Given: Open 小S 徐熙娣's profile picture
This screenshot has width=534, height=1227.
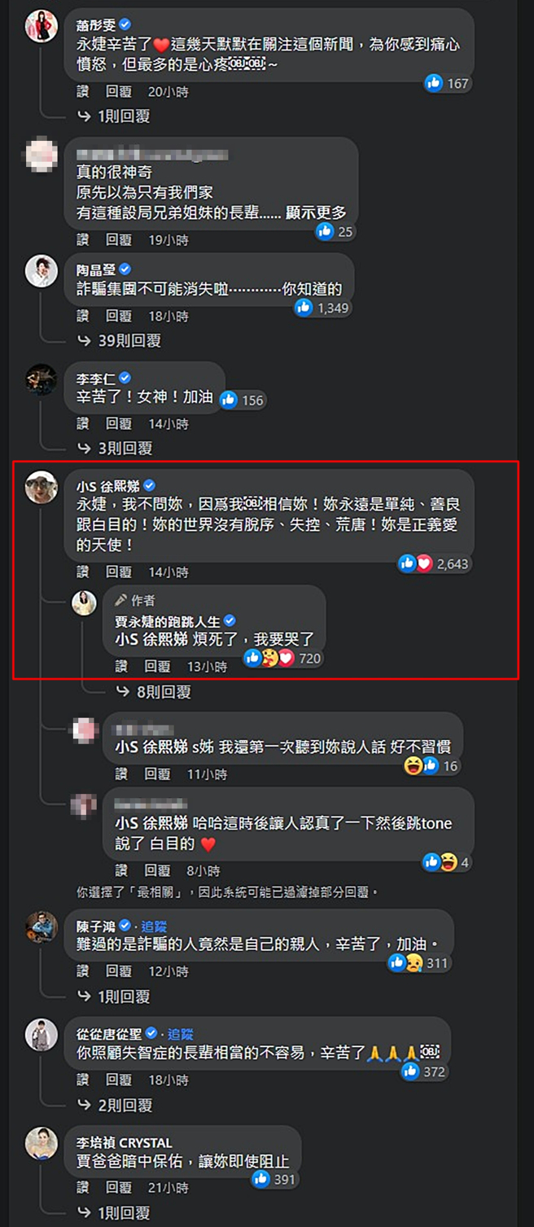Looking at the screenshot, I should pos(42,487).
